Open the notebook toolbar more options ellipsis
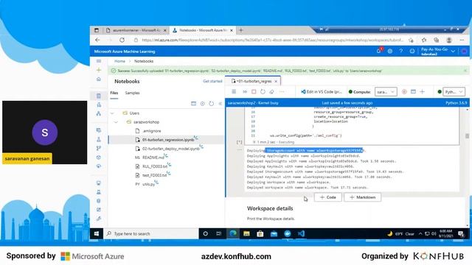 (x=282, y=91)
